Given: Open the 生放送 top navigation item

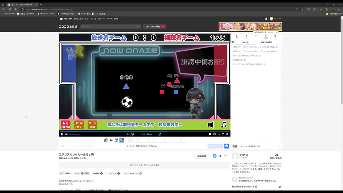Looking at the screenshot, I should coord(76,19).
